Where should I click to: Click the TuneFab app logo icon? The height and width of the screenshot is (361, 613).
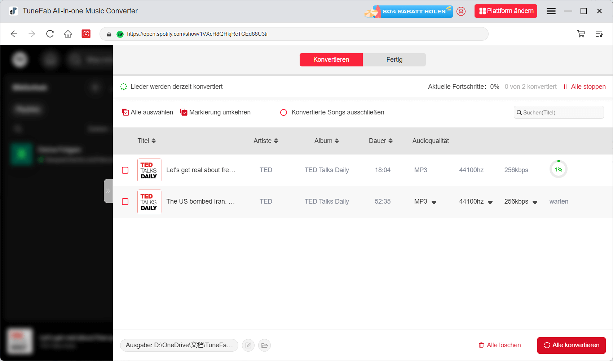pos(14,11)
